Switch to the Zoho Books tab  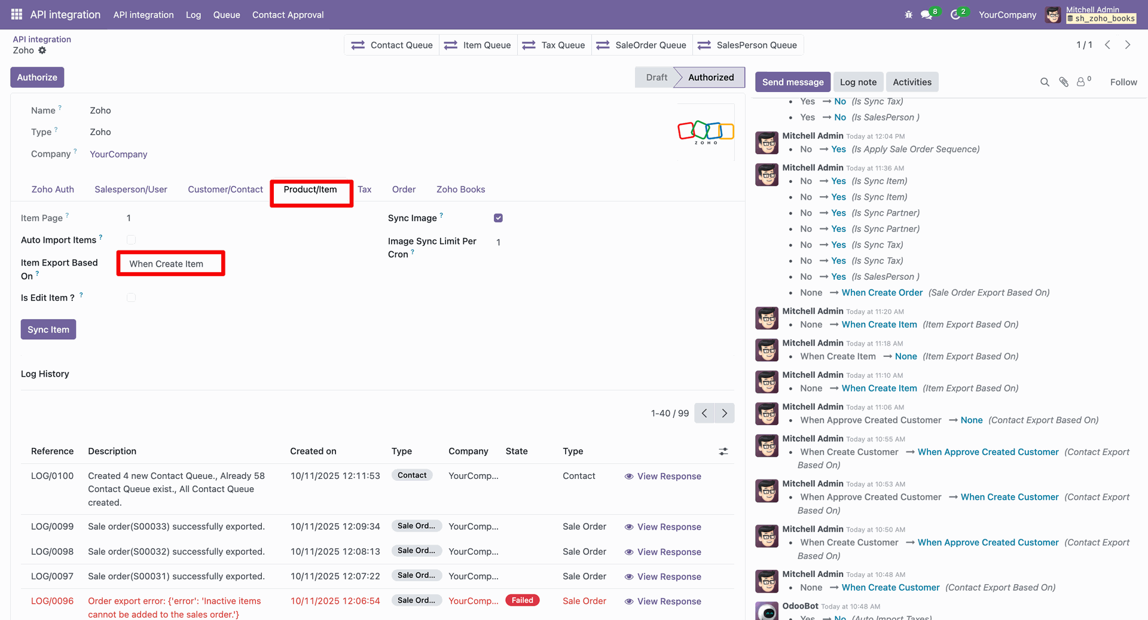(x=461, y=190)
